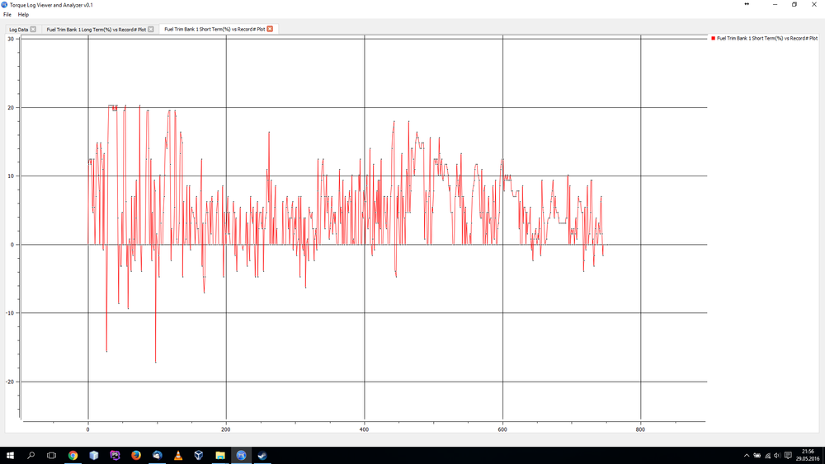Expand the hidden system tray icons
The image size is (825, 464).
[x=747, y=455]
